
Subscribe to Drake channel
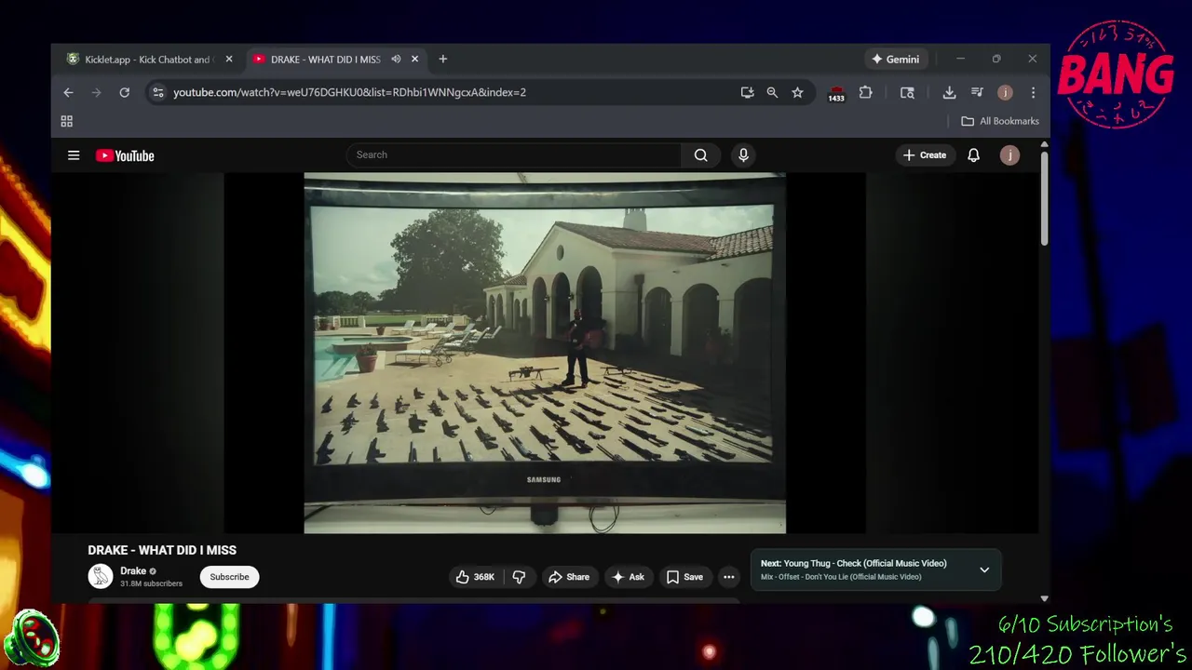point(229,577)
